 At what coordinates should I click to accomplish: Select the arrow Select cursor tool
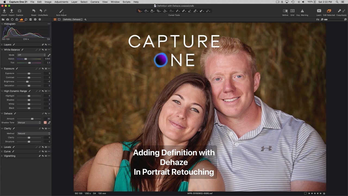point(139,11)
